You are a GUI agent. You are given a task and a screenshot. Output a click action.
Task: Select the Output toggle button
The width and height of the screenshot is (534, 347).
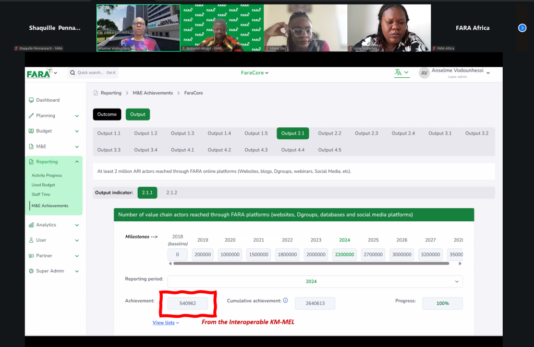click(x=138, y=114)
